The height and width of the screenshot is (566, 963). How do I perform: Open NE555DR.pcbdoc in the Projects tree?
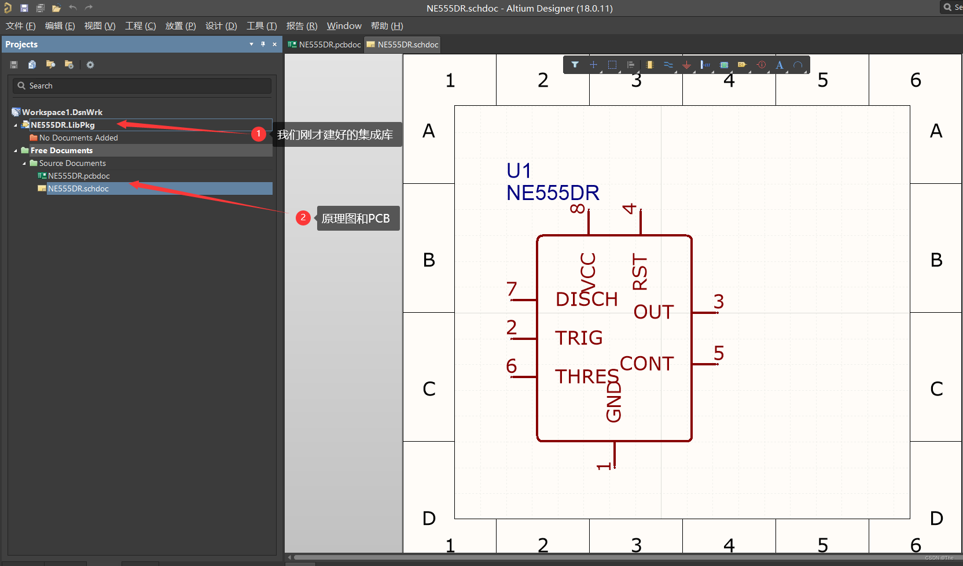(x=79, y=176)
